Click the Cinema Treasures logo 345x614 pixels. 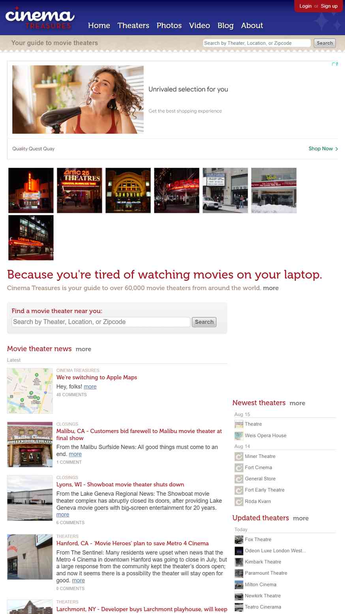point(39,18)
